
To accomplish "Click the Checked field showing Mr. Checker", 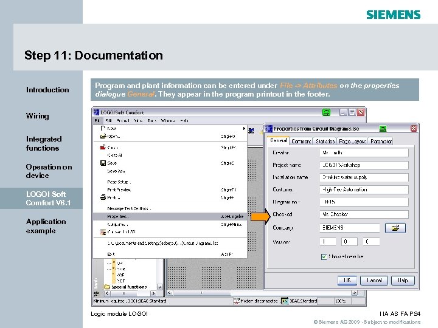I will click(x=364, y=214).
